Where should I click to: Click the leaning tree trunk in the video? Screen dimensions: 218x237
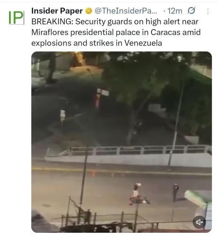pos(136,120)
